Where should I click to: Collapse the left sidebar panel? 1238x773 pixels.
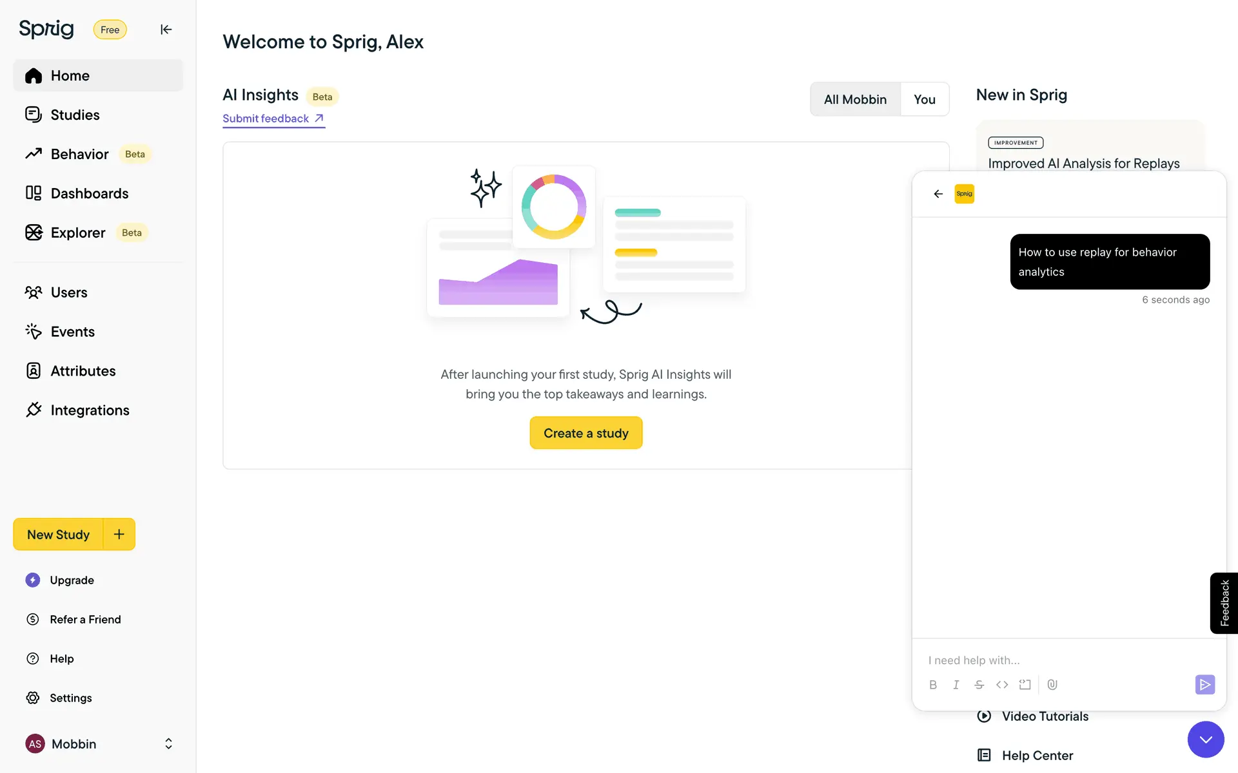pyautogui.click(x=166, y=30)
